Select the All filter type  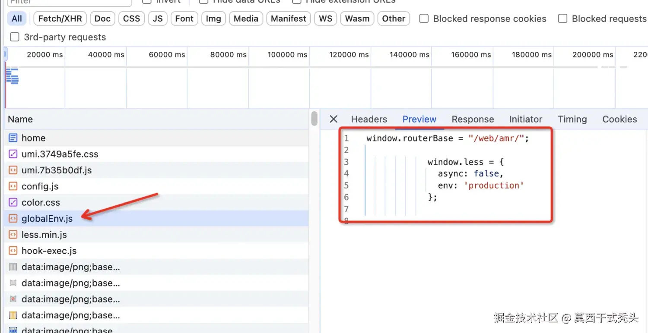17,19
